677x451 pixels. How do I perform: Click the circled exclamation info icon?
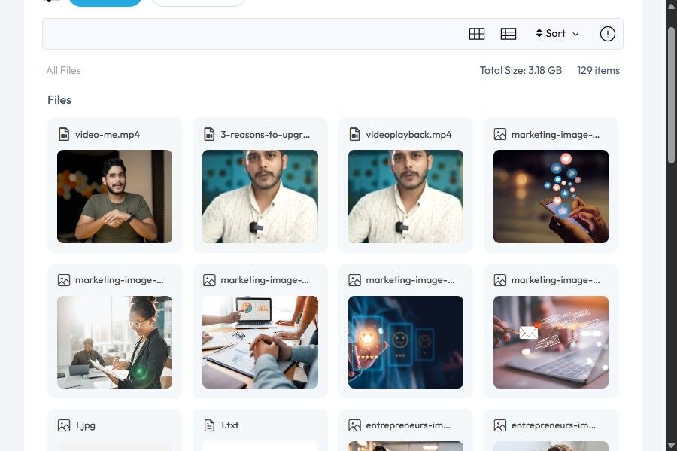[608, 34]
